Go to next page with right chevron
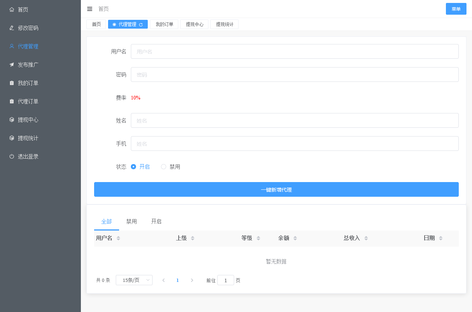Image resolution: width=472 pixels, height=312 pixels. (192, 280)
